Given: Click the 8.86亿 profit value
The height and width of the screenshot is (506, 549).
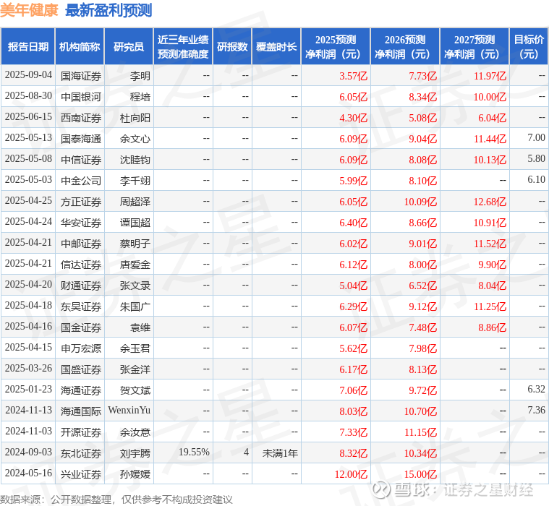Looking at the screenshot, I should point(493,328).
